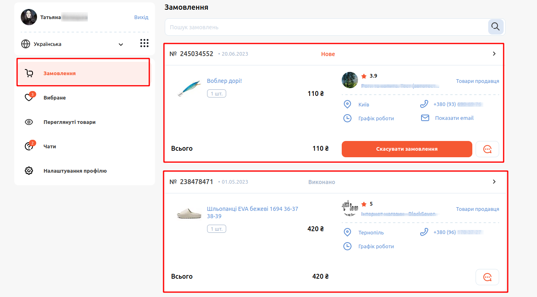Click the phone icon of Kyiv seller
537x297 pixels.
click(x=424, y=104)
